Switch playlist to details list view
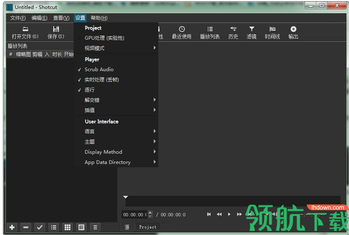This screenshot has width=349, height=235. (x=54, y=227)
